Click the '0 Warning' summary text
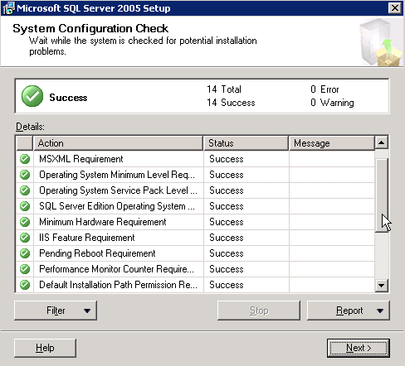Viewport: 405px width, 366px height. pos(332,103)
